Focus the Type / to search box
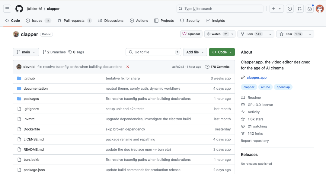 pos(220,9)
